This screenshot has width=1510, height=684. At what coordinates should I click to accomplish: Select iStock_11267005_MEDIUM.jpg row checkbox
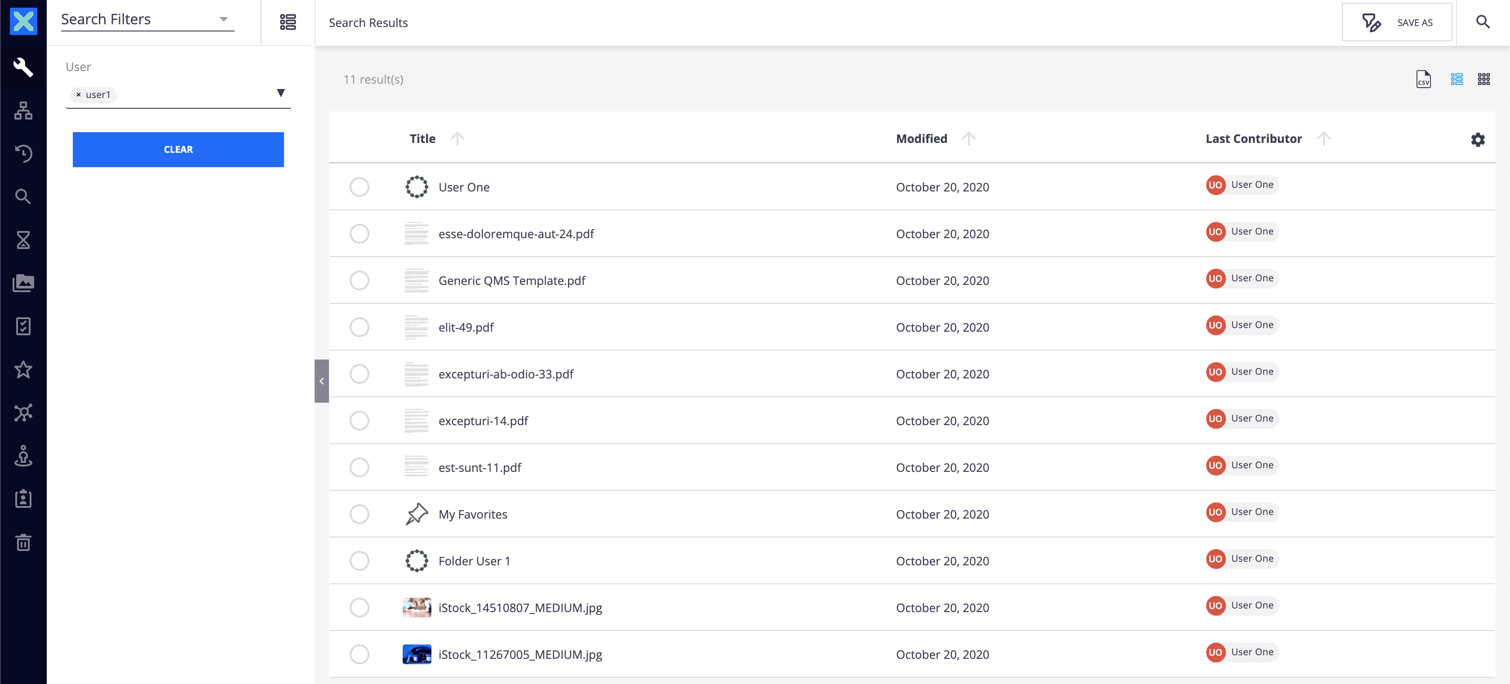coord(360,654)
